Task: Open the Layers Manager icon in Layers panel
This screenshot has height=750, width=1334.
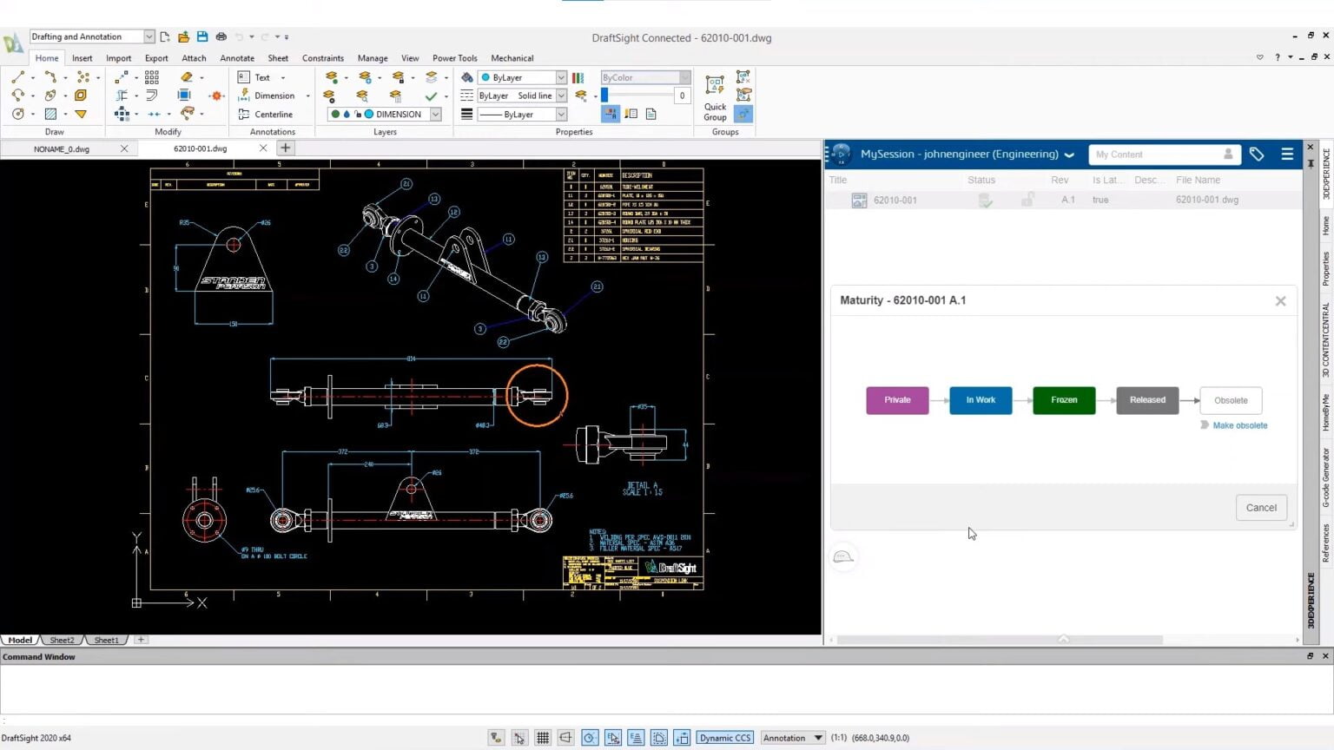Action: pyautogui.click(x=333, y=76)
